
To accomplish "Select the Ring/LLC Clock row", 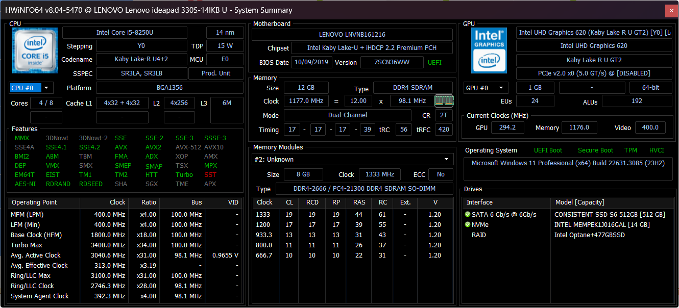I will pyautogui.click(x=125, y=286).
